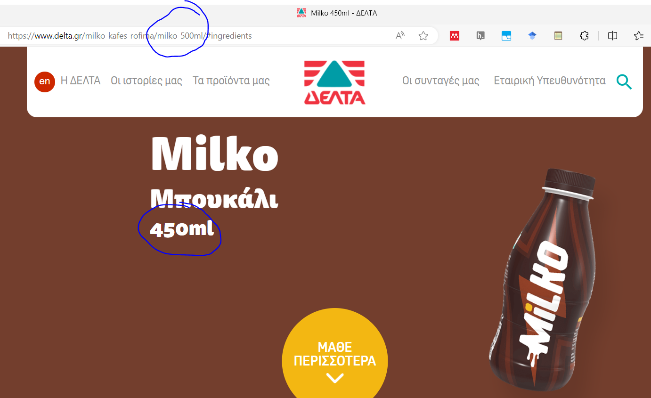This screenshot has width=651, height=398.
Task: Click the Read aloud icon in address bar
Action: click(400, 35)
